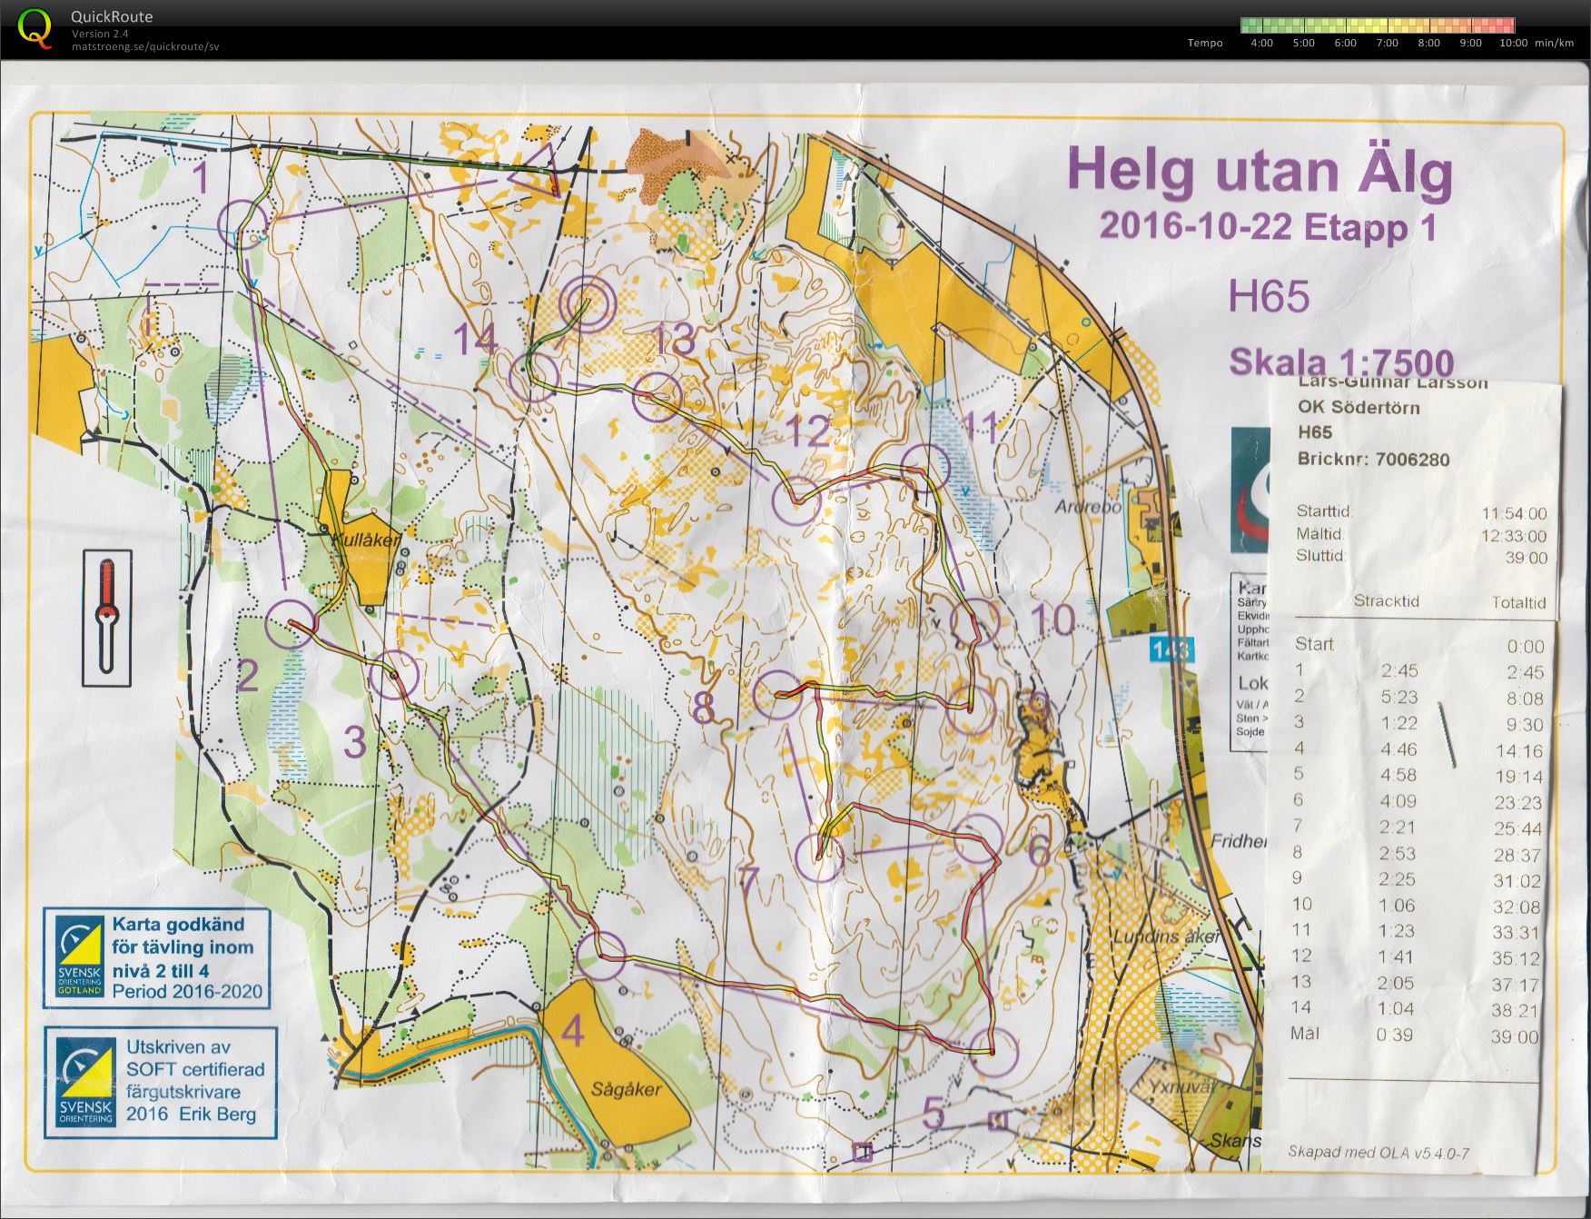
Task: Click the blue 143 road sign
Action: tap(1172, 649)
